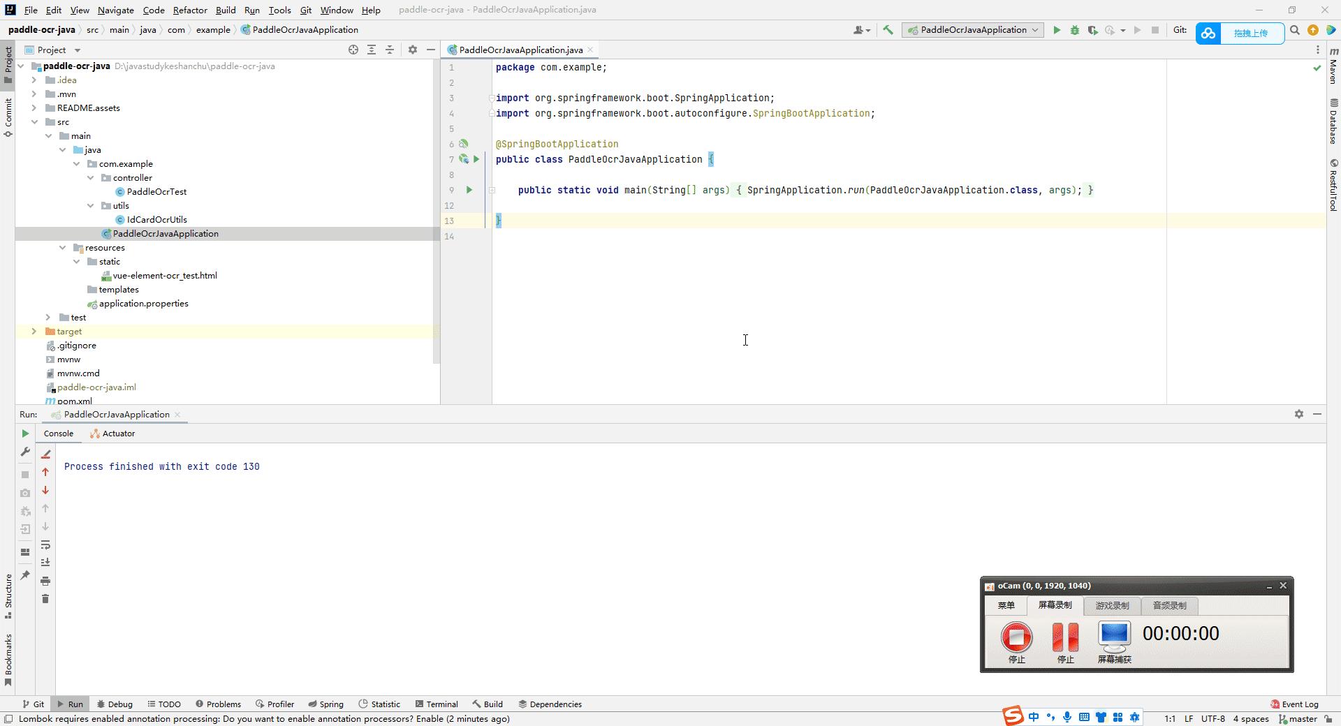Open the Terminal tool window button
1341x726 pixels.
pos(436,704)
